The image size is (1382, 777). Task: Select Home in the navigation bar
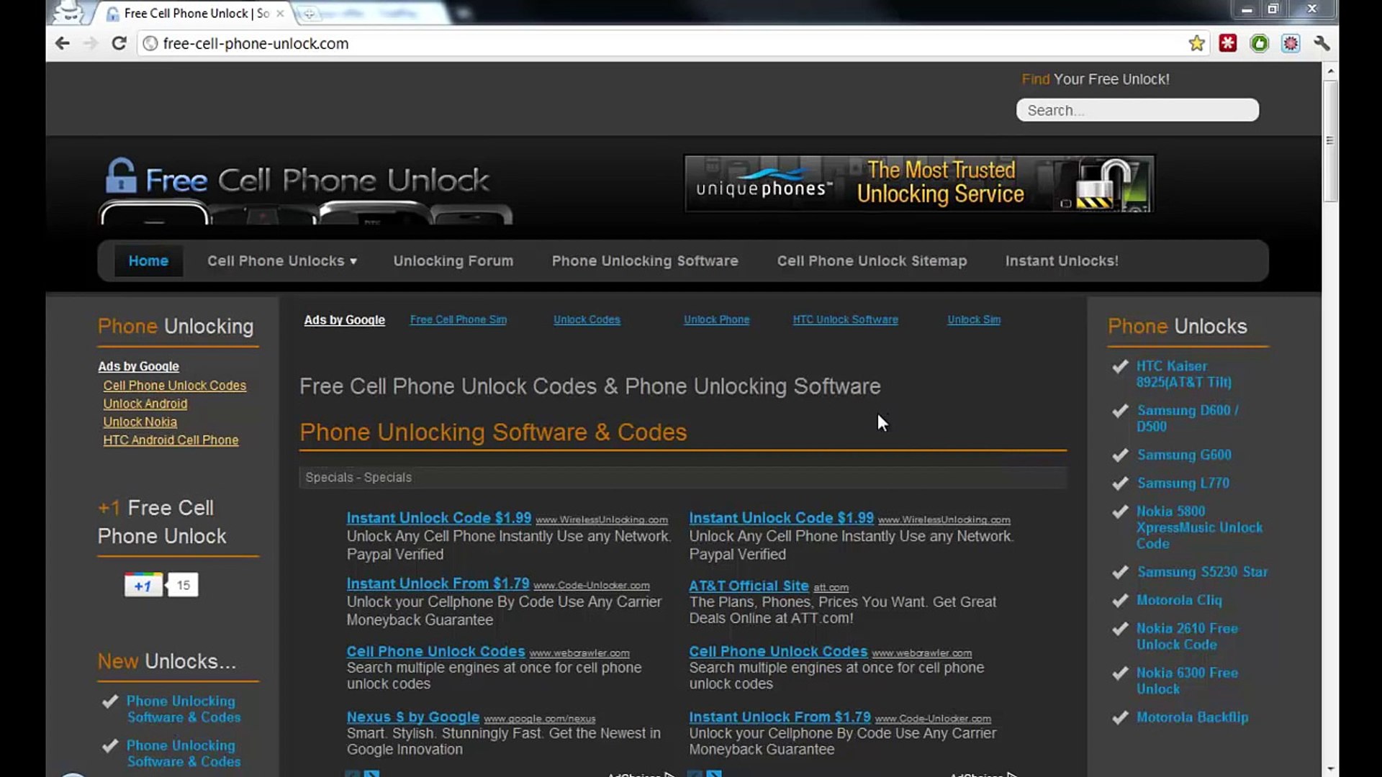(148, 260)
